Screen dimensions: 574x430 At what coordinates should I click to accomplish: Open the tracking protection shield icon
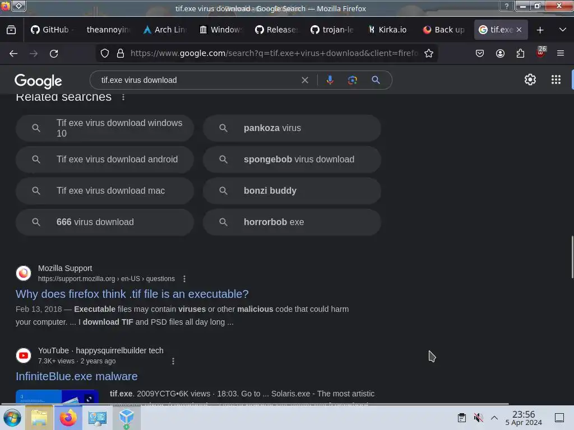[105, 53]
